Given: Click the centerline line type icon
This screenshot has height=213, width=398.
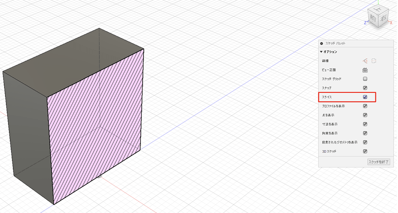Looking at the screenshot, I should click(374, 61).
